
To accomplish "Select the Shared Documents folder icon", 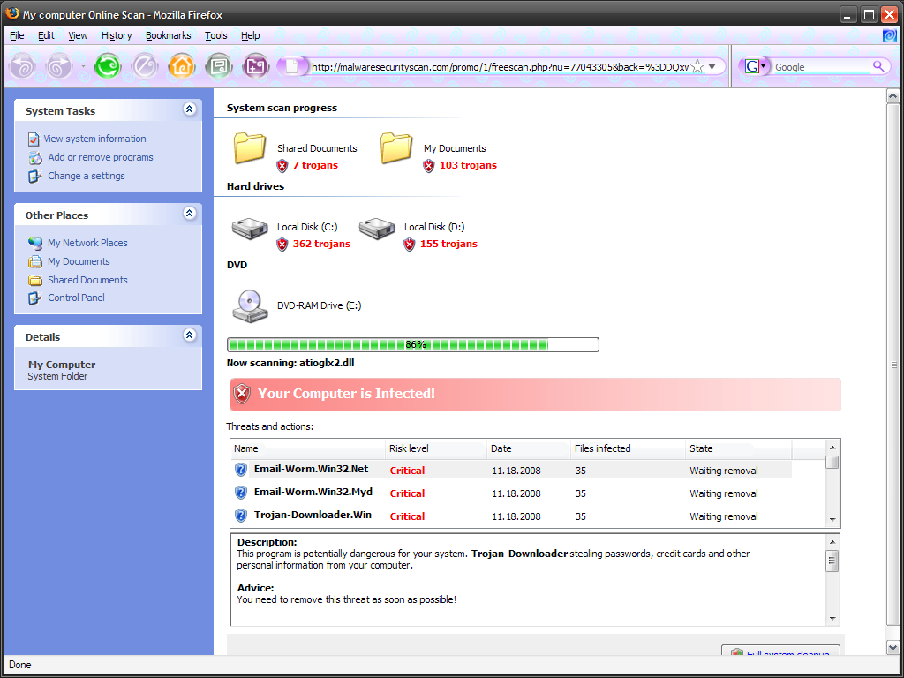I will pos(250,148).
